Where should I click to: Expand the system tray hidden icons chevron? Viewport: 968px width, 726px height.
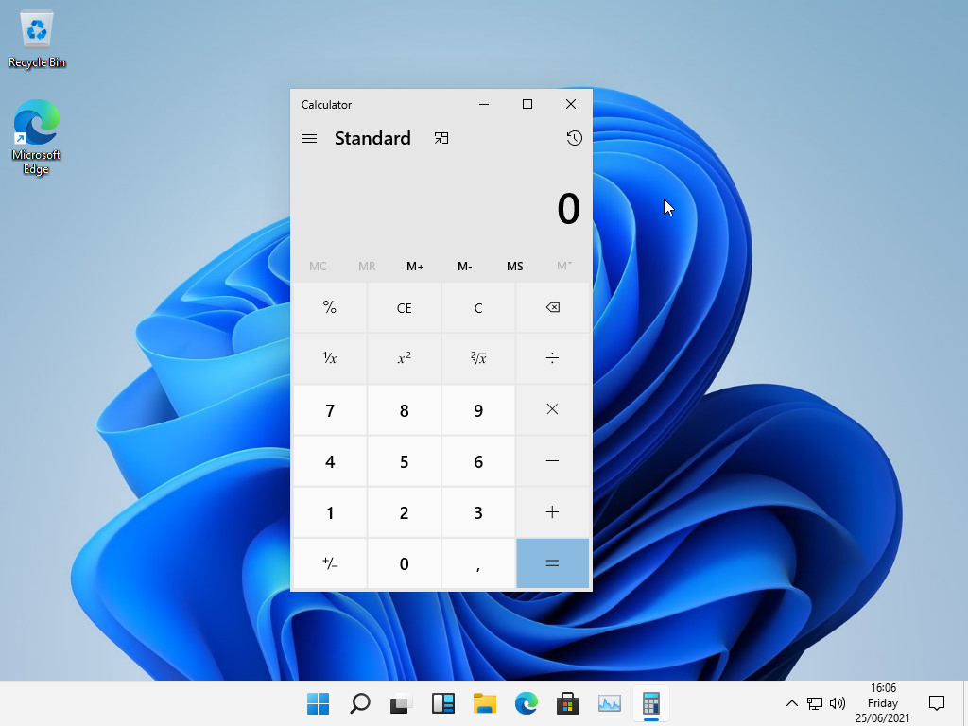pyautogui.click(x=792, y=703)
